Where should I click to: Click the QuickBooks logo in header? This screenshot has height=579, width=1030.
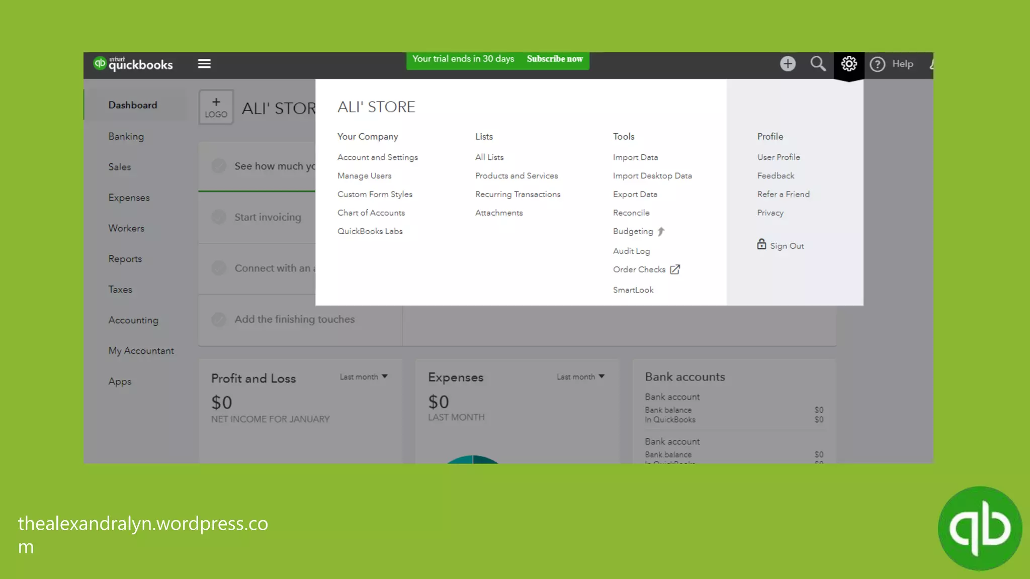133,64
